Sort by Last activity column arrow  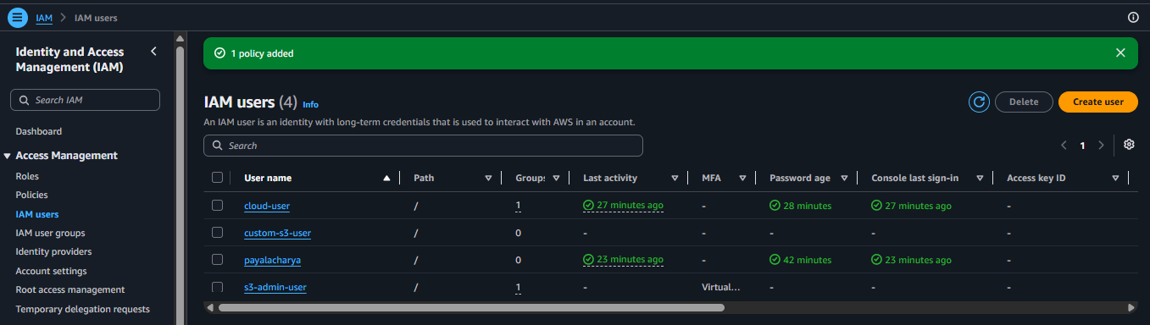click(x=675, y=178)
